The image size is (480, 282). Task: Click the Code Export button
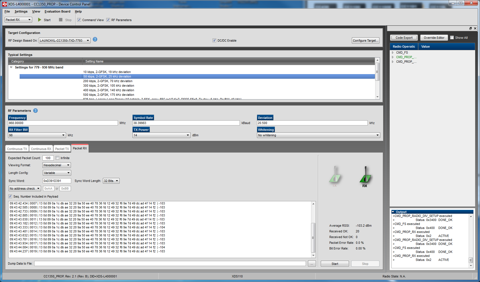tap(404, 38)
